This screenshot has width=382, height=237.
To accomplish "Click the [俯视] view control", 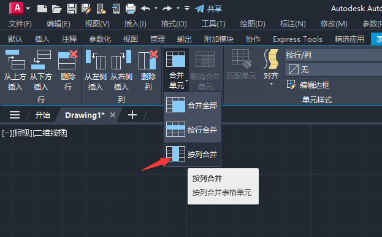I will [22, 133].
